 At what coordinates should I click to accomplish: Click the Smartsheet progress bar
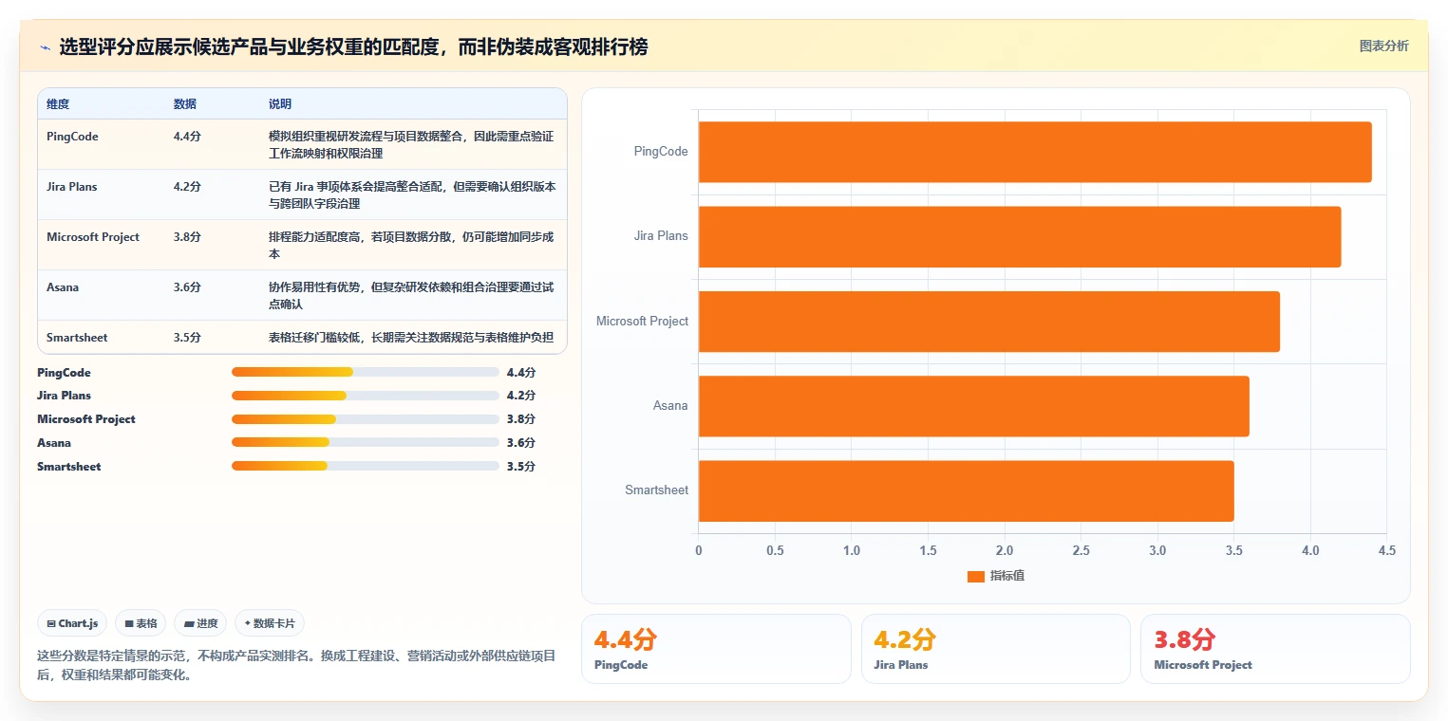pyautogui.click(x=365, y=466)
